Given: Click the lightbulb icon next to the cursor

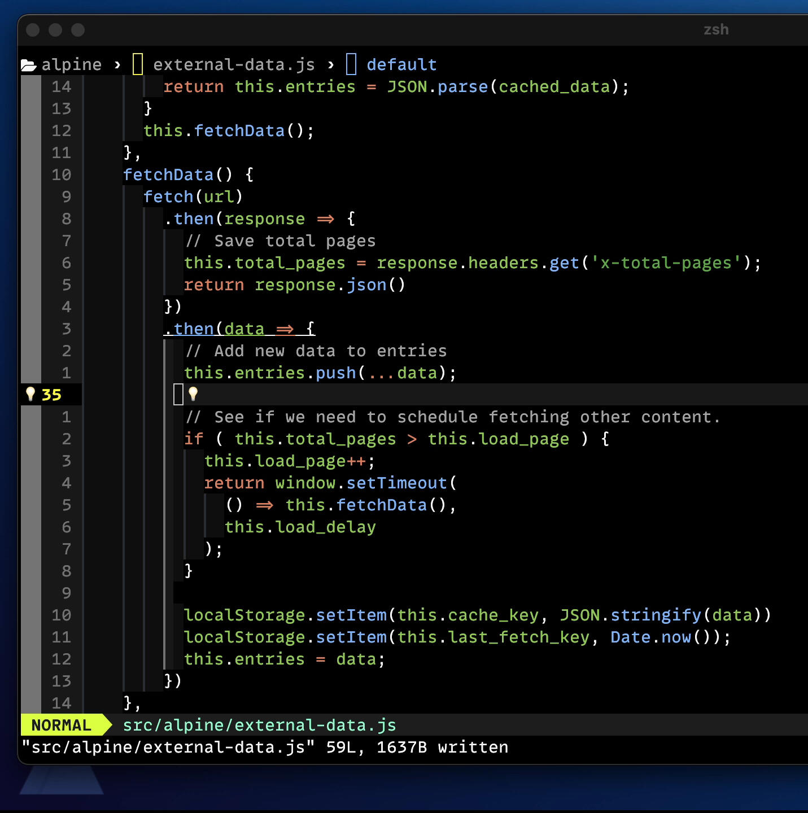Looking at the screenshot, I should [x=193, y=394].
